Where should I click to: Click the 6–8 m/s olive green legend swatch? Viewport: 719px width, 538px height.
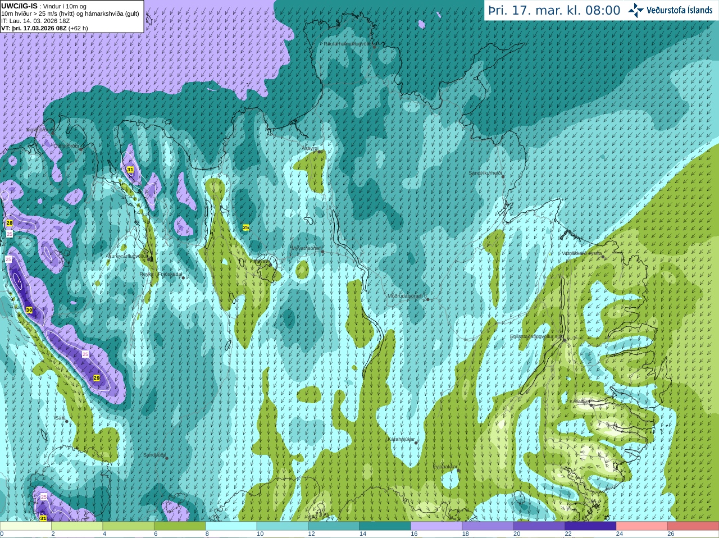click(180, 526)
